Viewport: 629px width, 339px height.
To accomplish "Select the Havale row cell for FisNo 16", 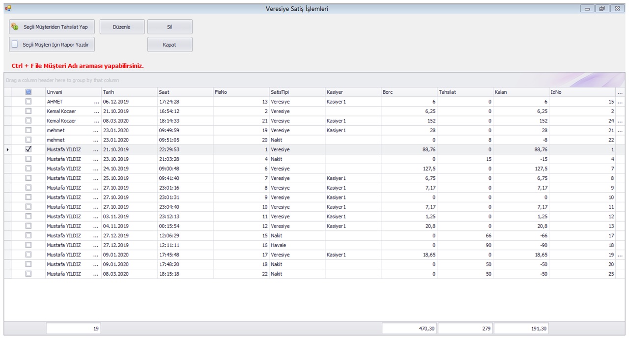I will coord(297,245).
